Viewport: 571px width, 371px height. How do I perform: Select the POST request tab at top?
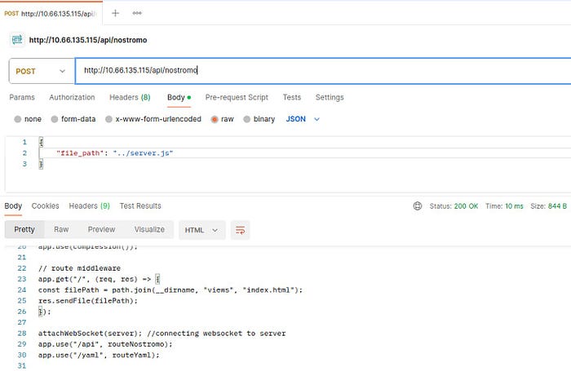(51, 14)
